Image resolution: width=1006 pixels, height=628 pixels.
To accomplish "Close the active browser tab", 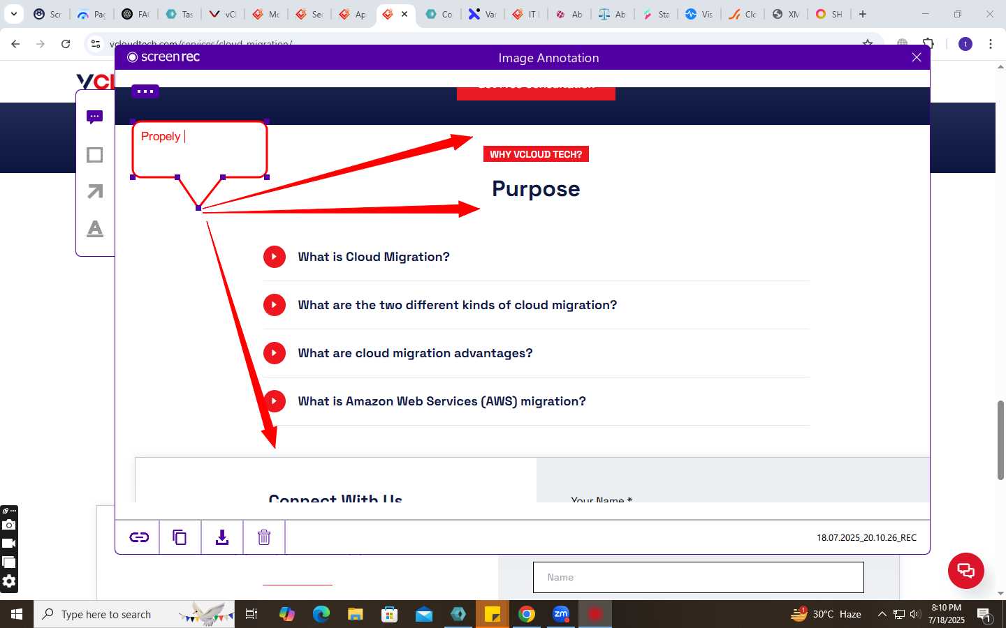I will 404,14.
